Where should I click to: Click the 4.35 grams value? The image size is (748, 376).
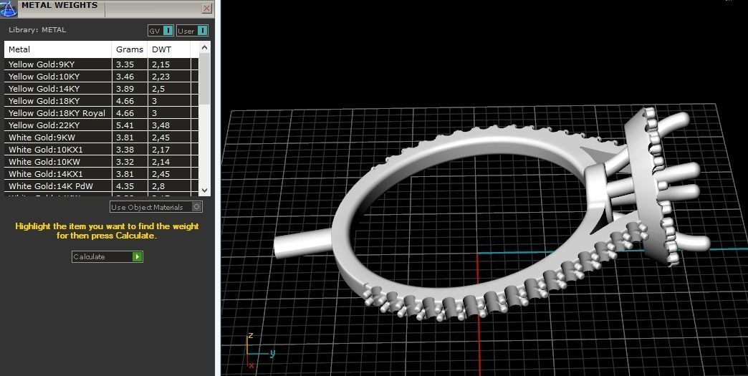[125, 186]
